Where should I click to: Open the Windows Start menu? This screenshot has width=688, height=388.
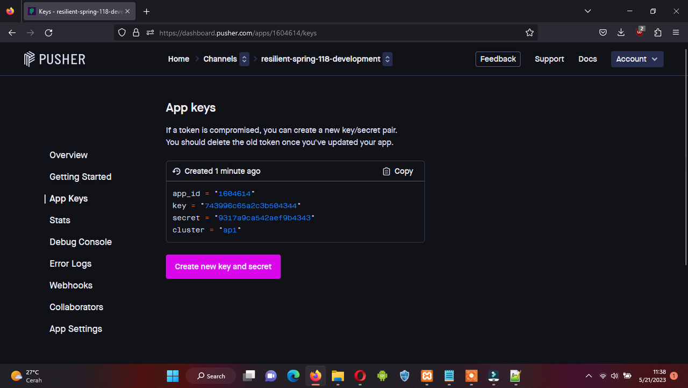coord(173,376)
